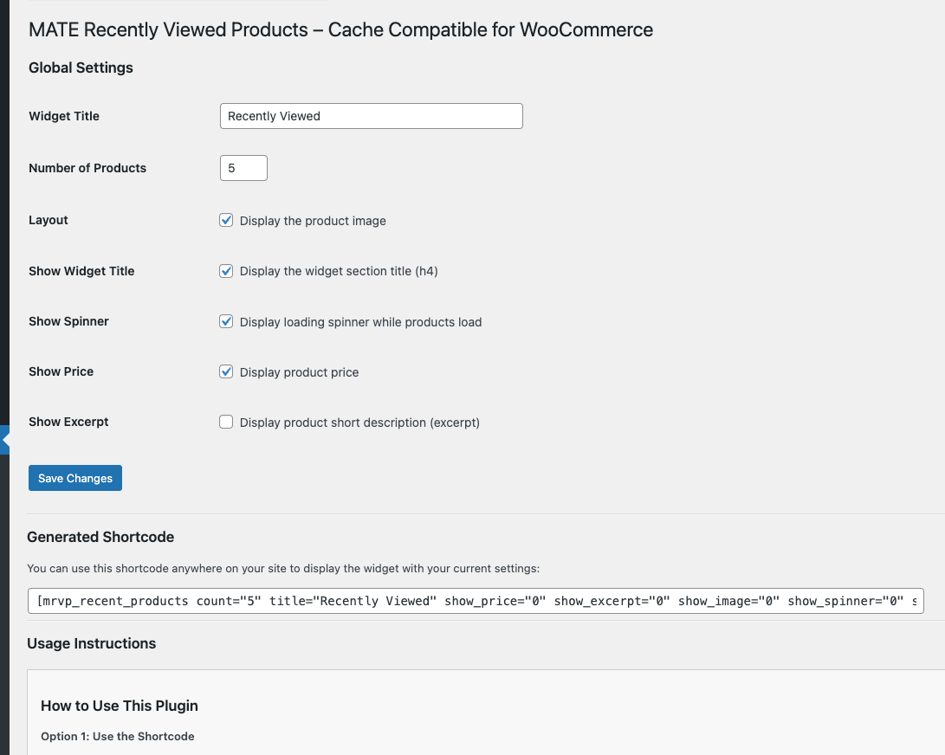The width and height of the screenshot is (945, 755).
Task: Click the Widget Title label
Action: 64,116
